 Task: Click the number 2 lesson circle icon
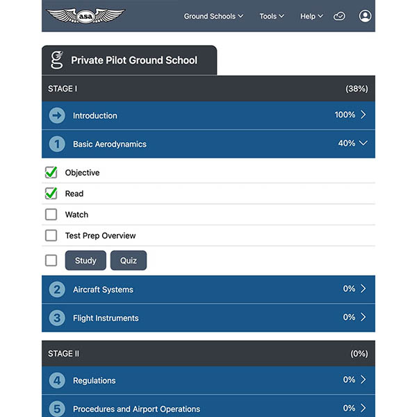point(57,289)
